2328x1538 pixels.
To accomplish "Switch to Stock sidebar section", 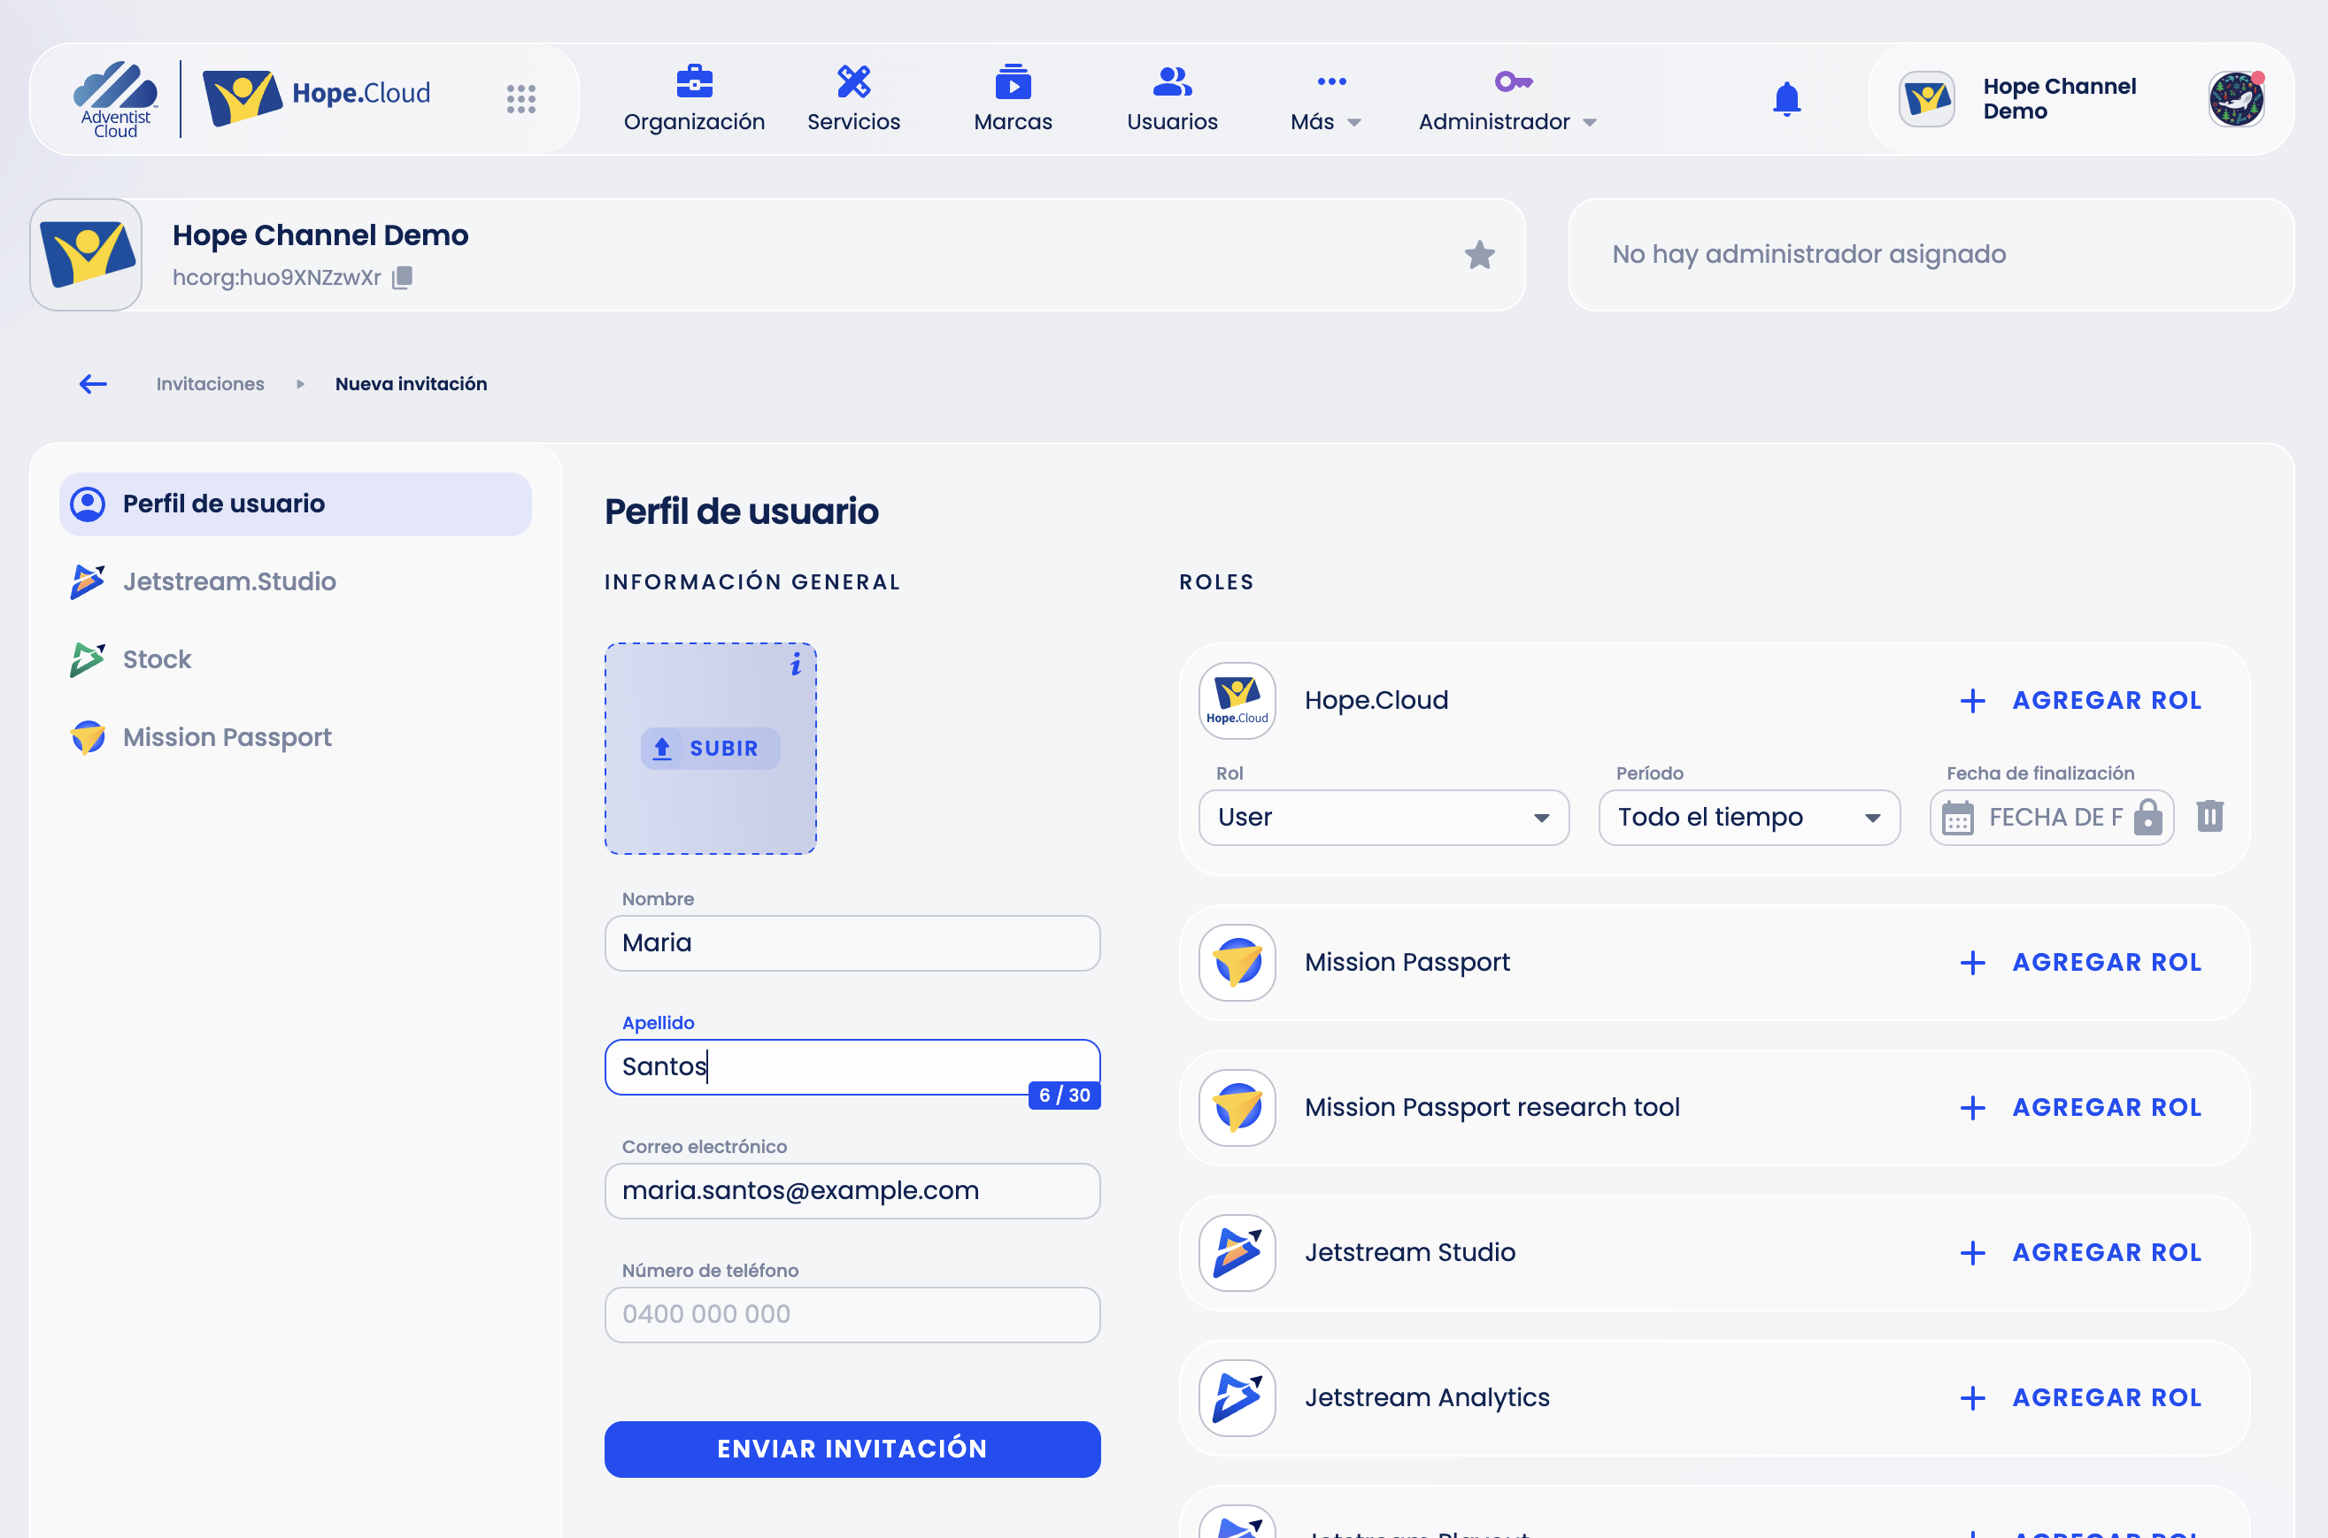I will point(296,659).
